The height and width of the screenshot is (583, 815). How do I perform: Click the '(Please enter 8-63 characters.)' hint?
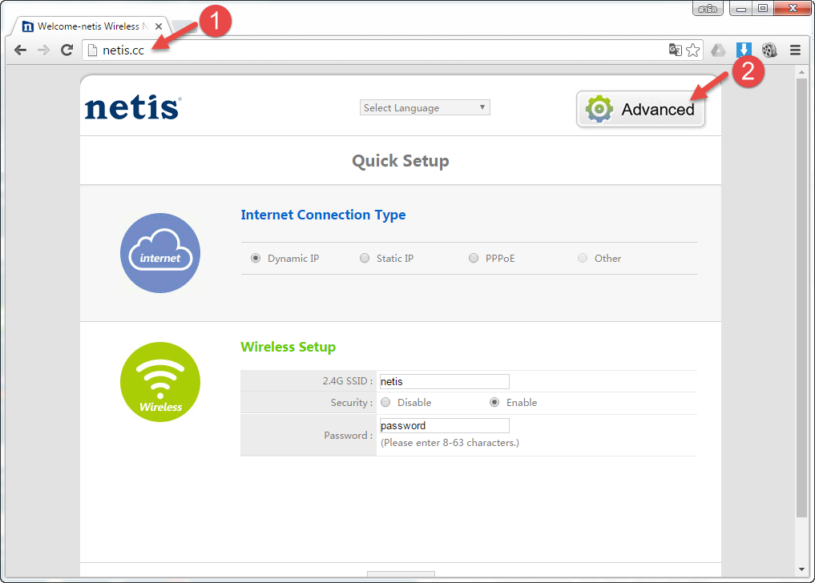tap(450, 443)
